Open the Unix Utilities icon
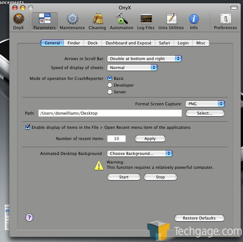Screen dimensions: 243x242 171,19
